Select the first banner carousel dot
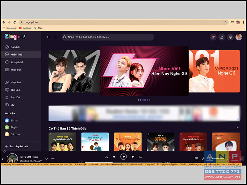Image resolution: width=247 pixels, height=185 pixels. click(x=138, y=100)
